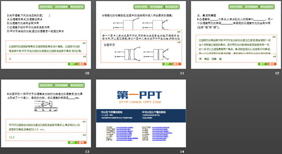Screen dimensions: 282x154
Task: Click concave lens diagram in slide 11 answer
Action: (128, 54)
